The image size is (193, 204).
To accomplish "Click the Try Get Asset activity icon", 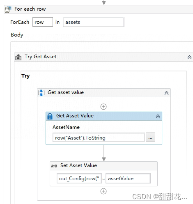I will click(x=18, y=57).
